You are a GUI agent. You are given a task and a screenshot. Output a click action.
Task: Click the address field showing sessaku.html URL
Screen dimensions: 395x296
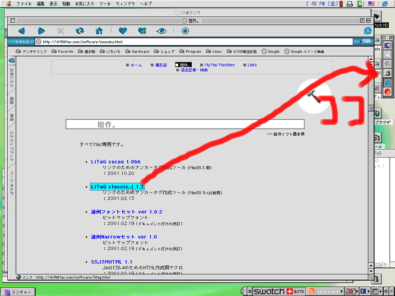click(194, 42)
